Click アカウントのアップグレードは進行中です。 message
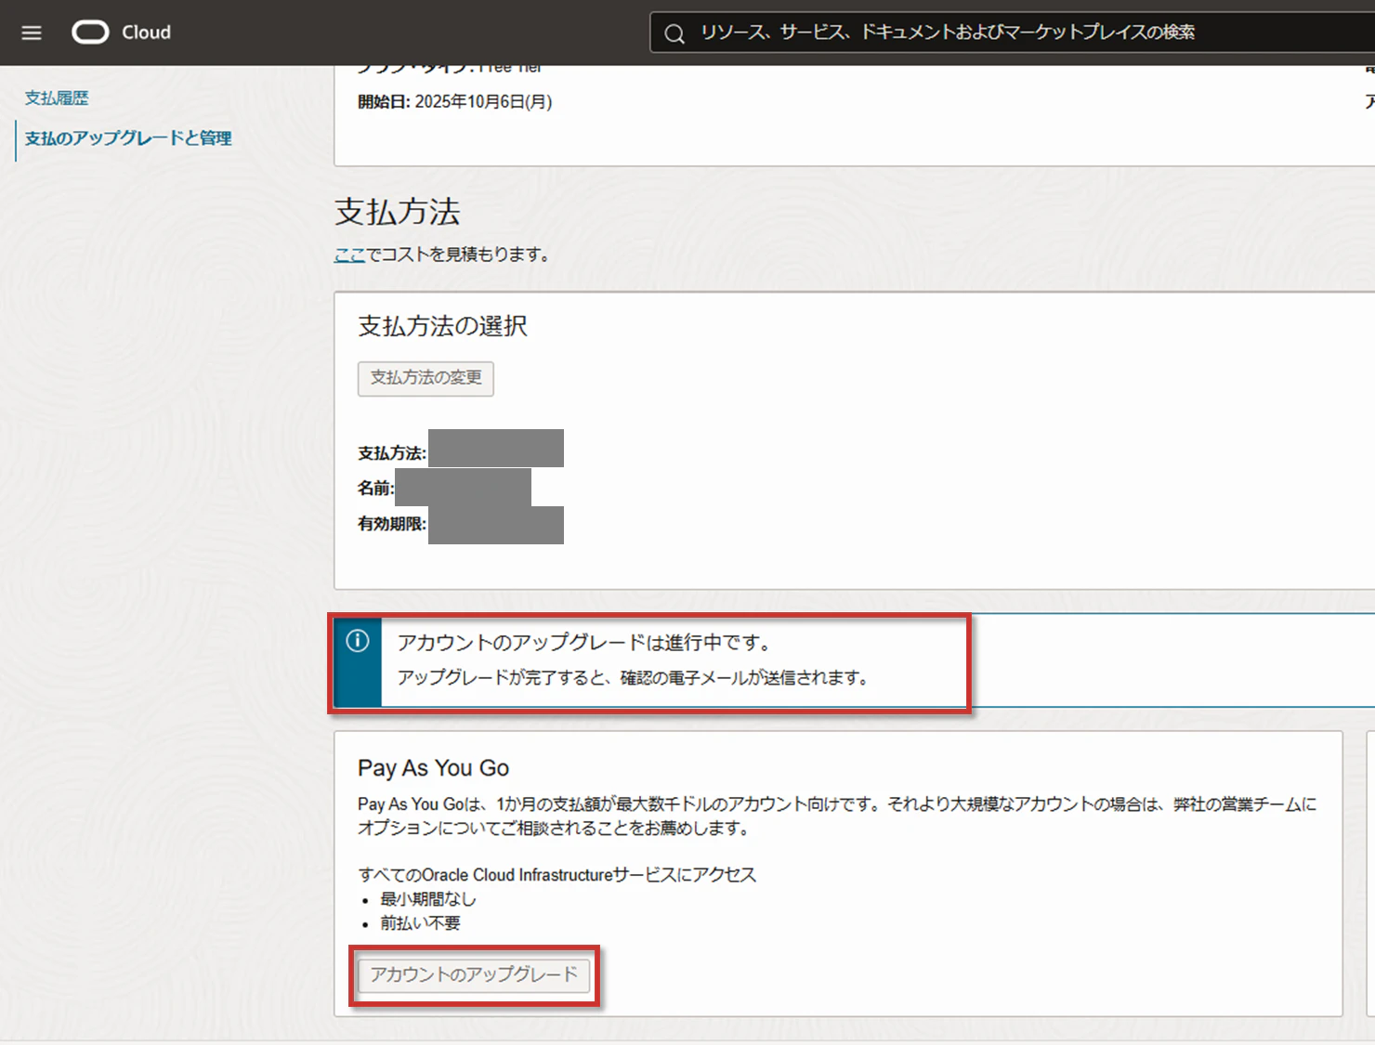 pyautogui.click(x=585, y=642)
